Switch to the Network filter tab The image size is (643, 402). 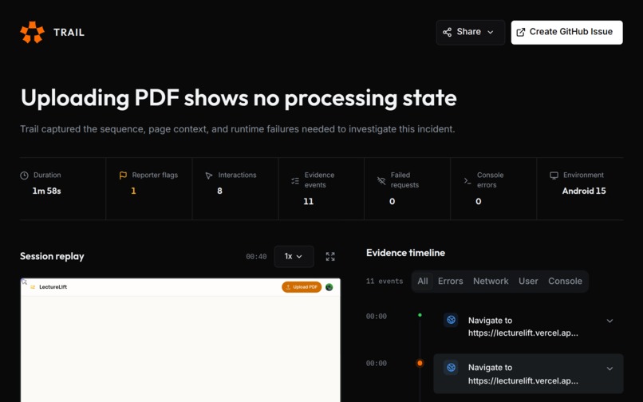tap(491, 281)
